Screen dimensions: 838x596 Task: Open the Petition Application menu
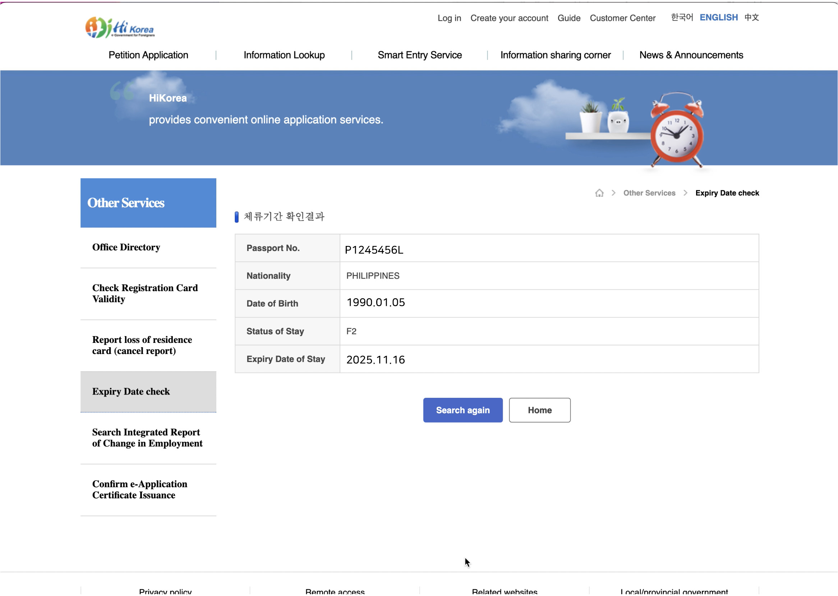pos(148,55)
